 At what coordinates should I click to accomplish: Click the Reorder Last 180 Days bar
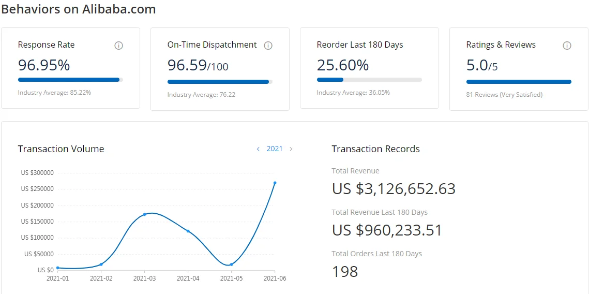coord(369,80)
